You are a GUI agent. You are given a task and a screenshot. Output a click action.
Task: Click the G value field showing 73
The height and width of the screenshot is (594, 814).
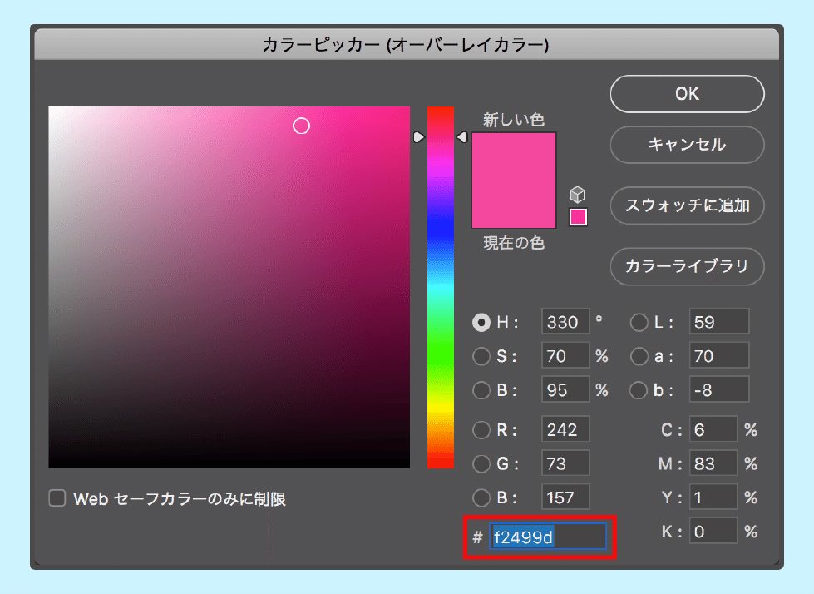(565, 463)
